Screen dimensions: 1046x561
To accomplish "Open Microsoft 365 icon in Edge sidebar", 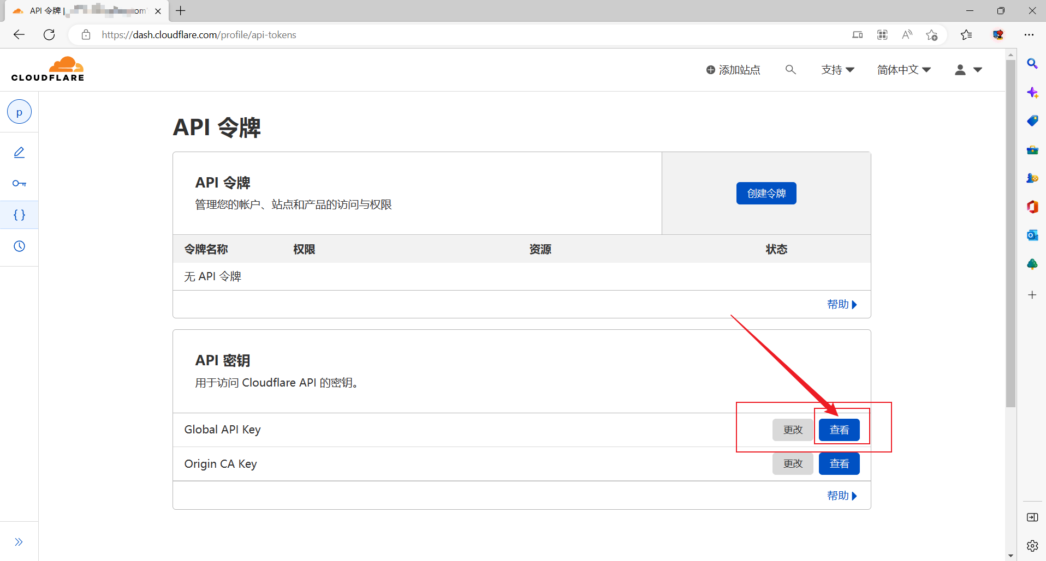I will [x=1032, y=207].
